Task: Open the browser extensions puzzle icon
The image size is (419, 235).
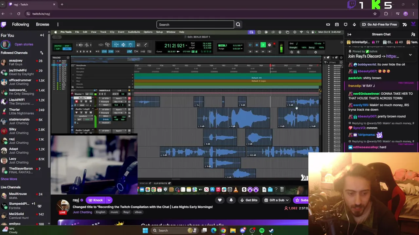Action: [x=386, y=14]
